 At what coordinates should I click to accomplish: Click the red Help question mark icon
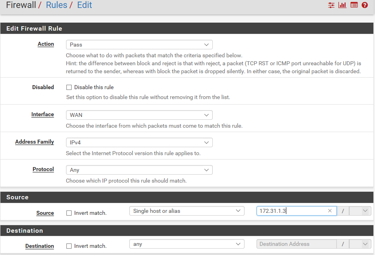(x=365, y=5)
